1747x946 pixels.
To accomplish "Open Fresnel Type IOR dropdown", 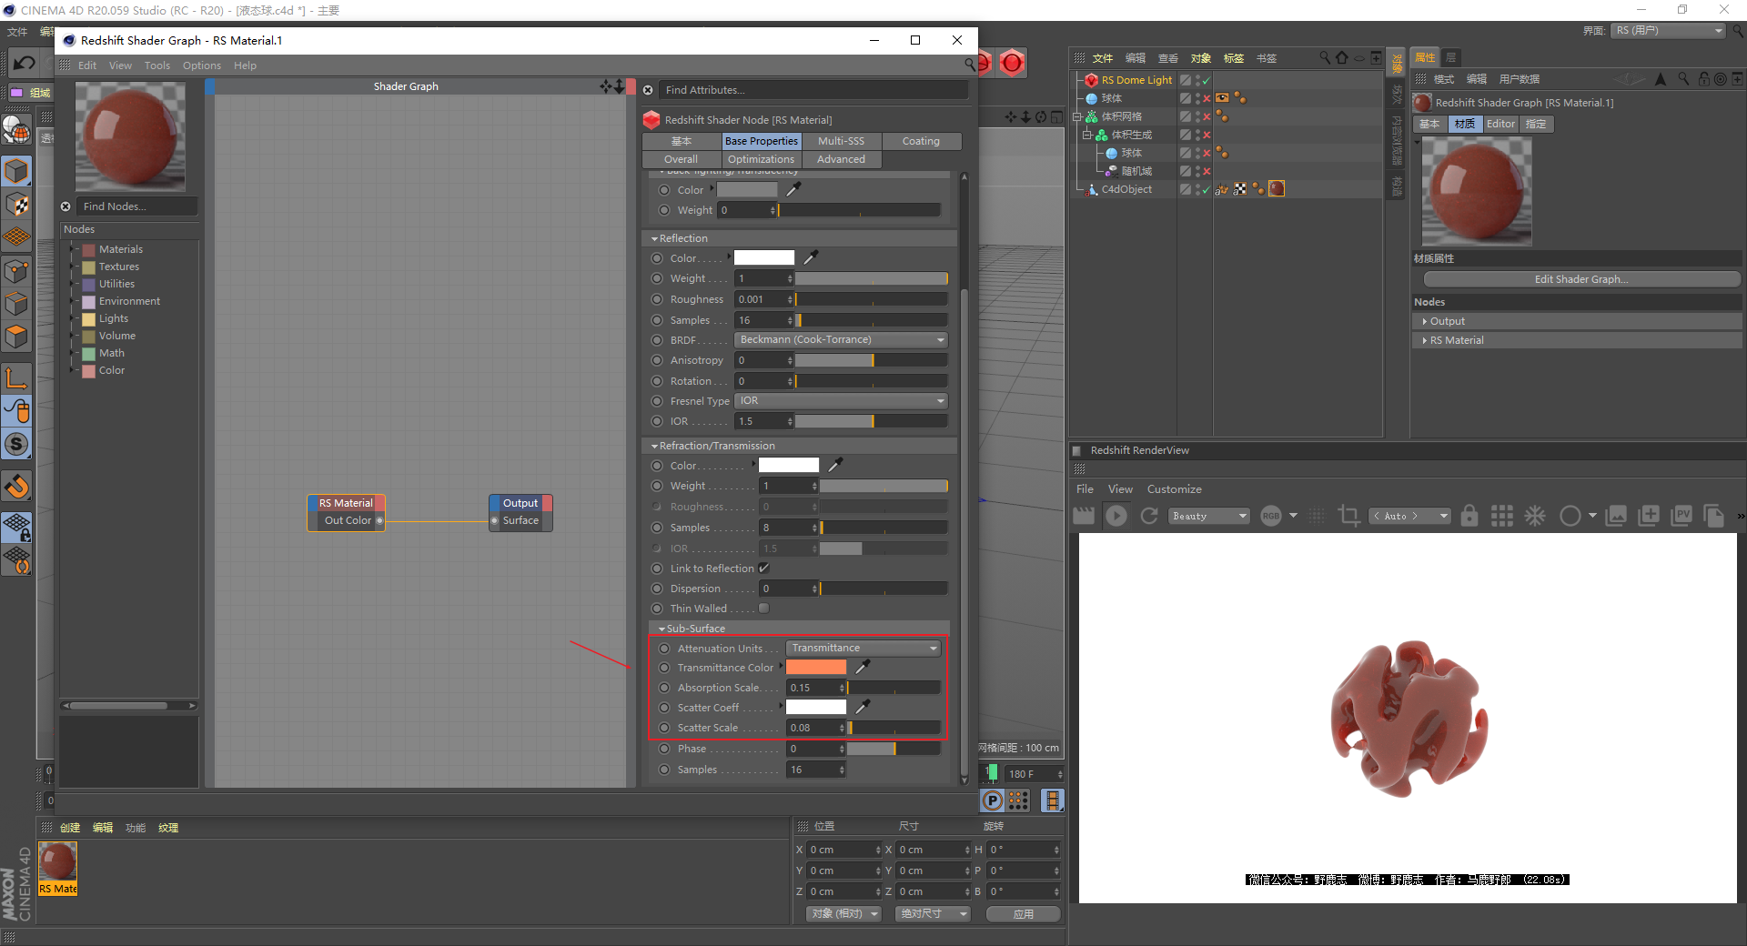I will click(841, 400).
